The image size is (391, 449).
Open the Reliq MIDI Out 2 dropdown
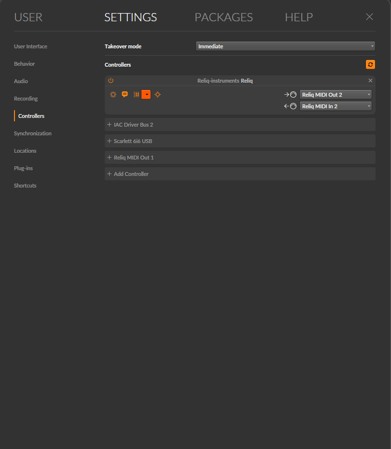(x=335, y=94)
